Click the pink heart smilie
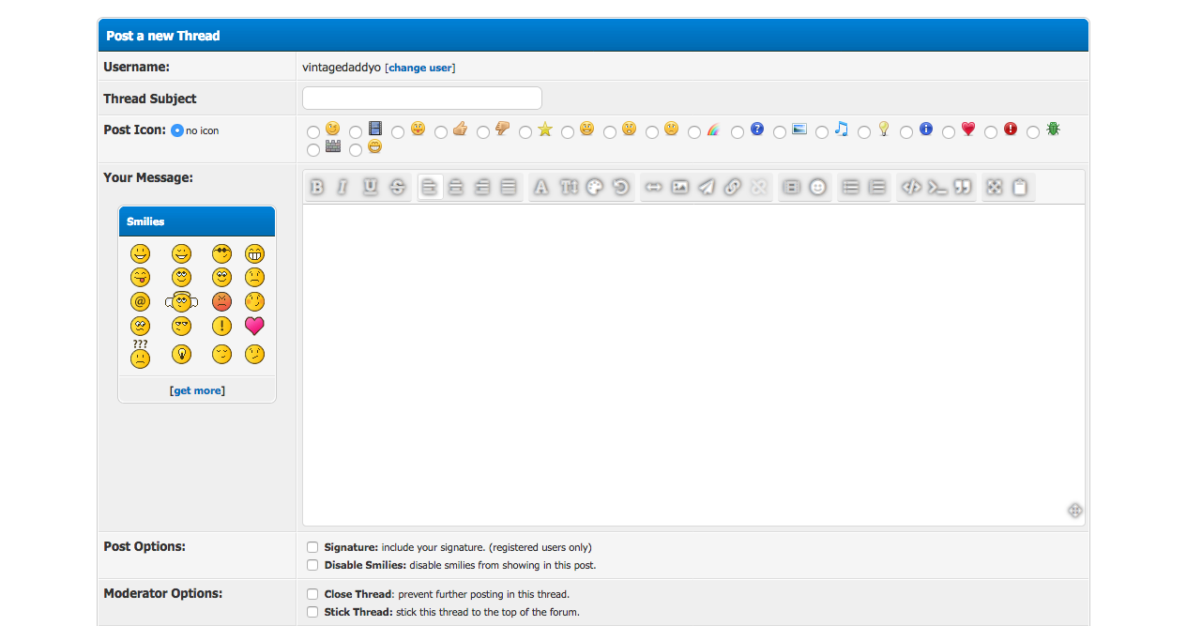This screenshot has height=626, width=1187. click(254, 327)
